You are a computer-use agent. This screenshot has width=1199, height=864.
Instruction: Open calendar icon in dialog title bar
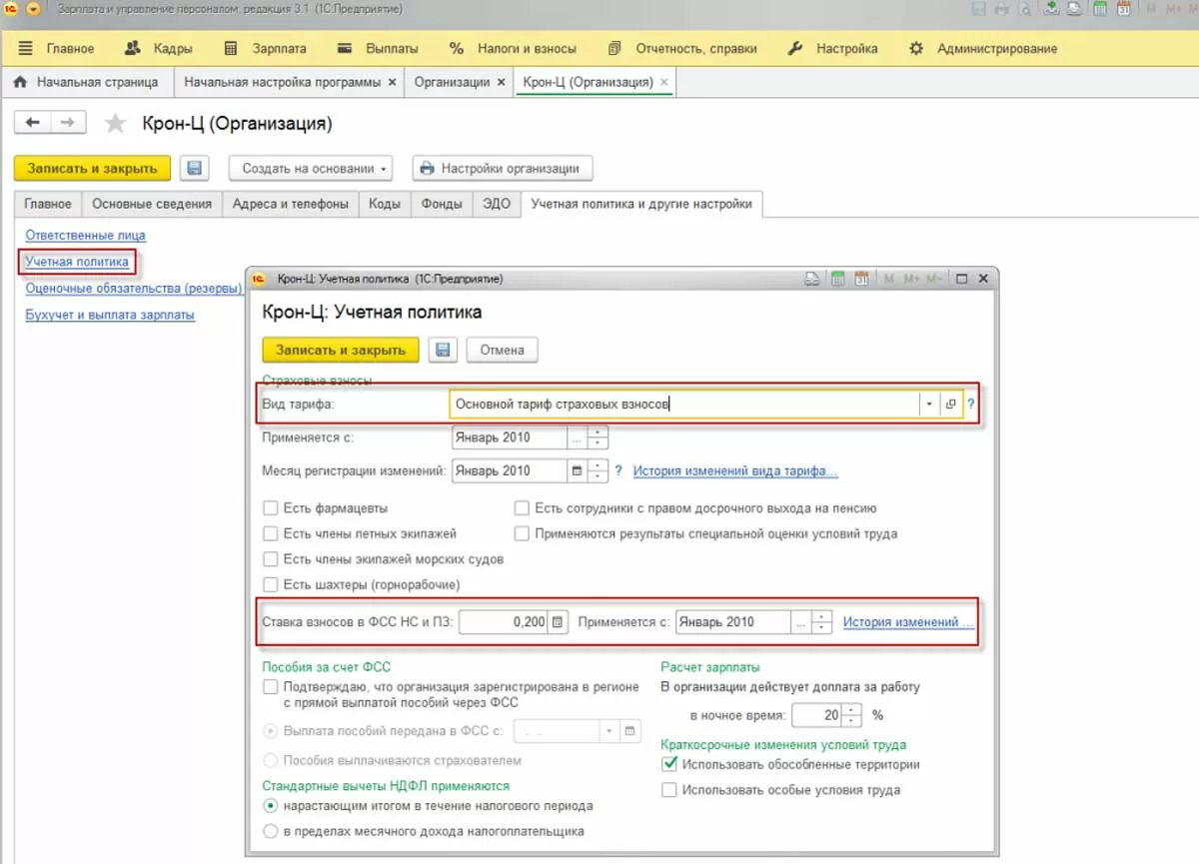point(860,279)
